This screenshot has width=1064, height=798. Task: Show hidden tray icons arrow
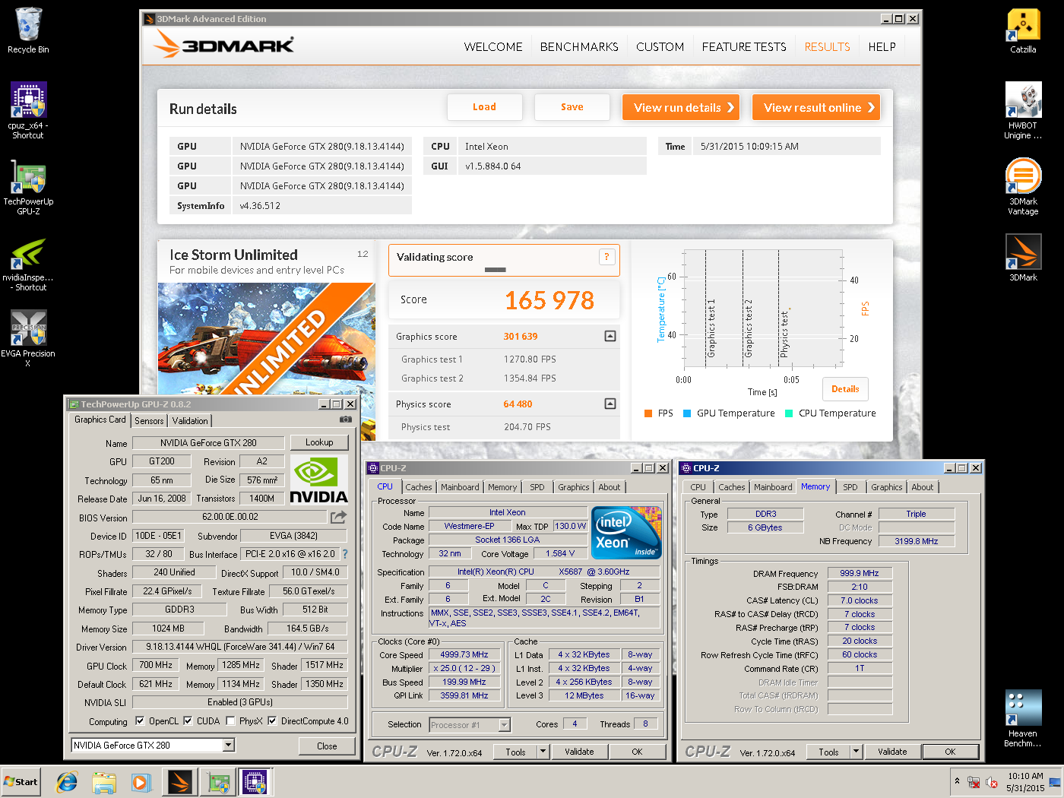pos(957,781)
